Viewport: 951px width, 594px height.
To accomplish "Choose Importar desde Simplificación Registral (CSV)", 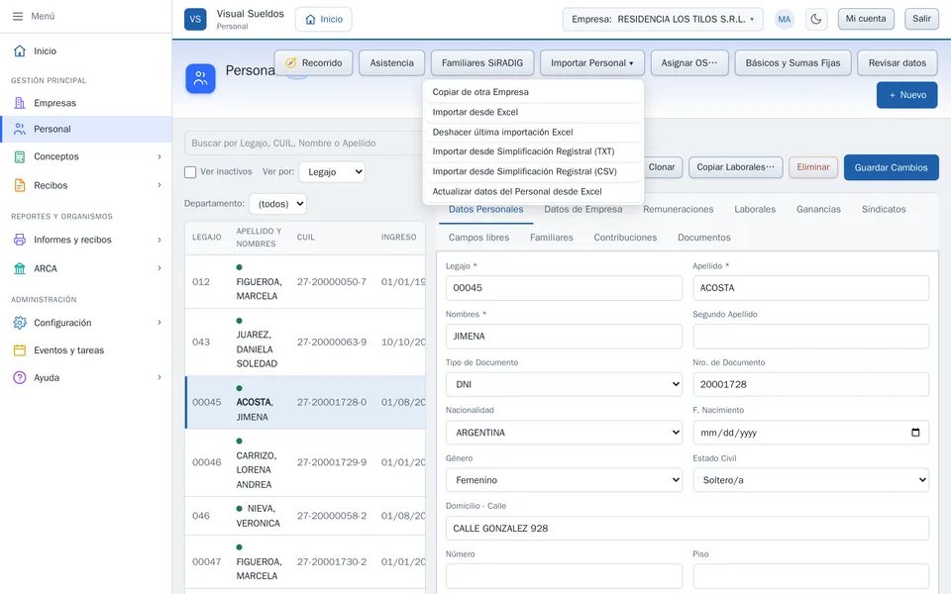I will click(533, 171).
